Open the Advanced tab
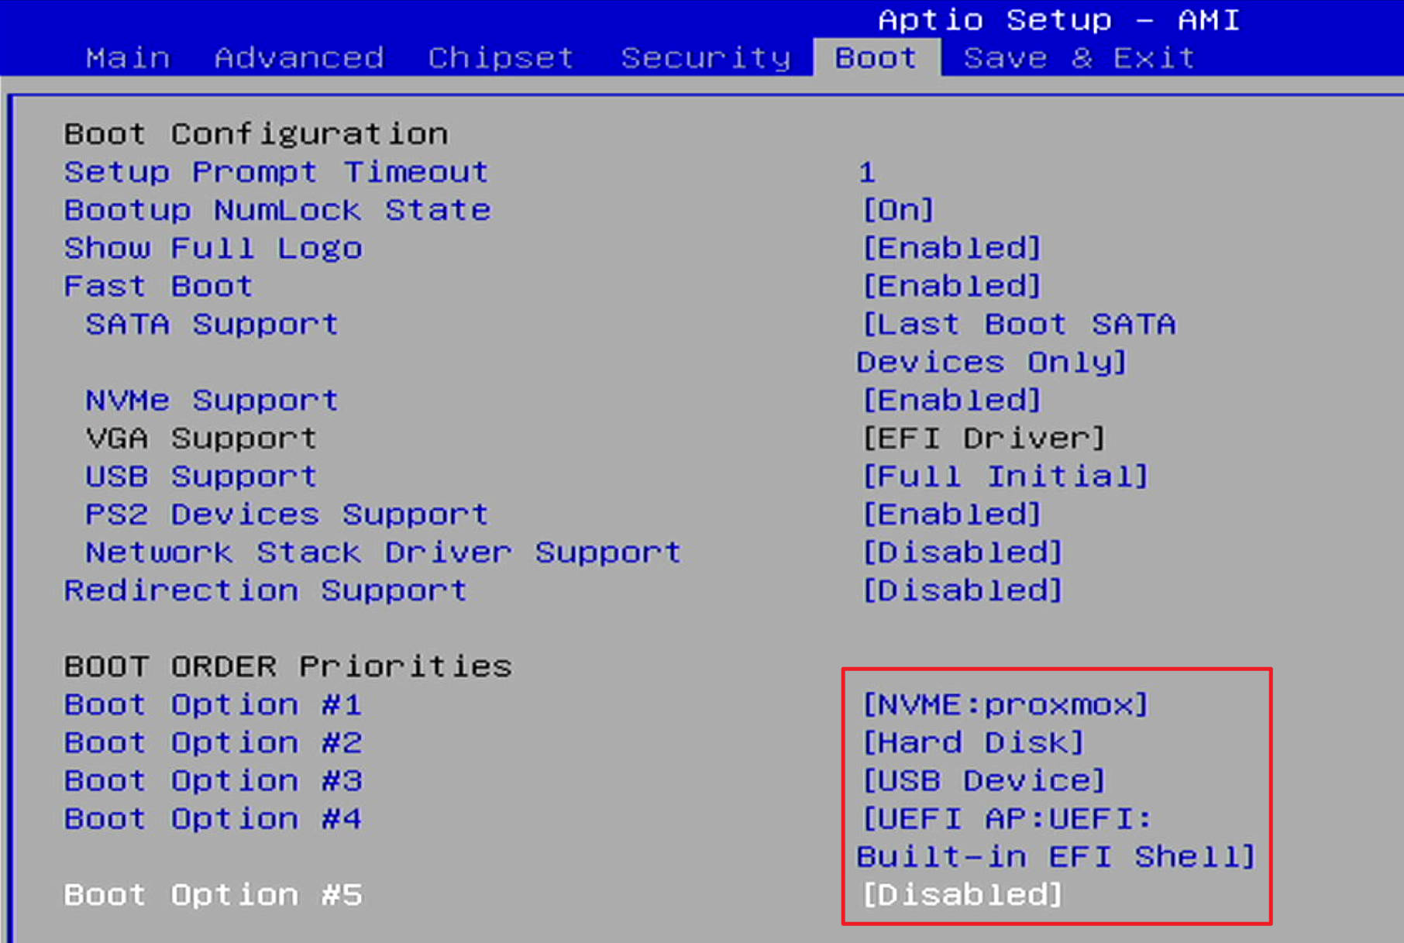Viewport: 1404px width, 943px height. coord(299,58)
